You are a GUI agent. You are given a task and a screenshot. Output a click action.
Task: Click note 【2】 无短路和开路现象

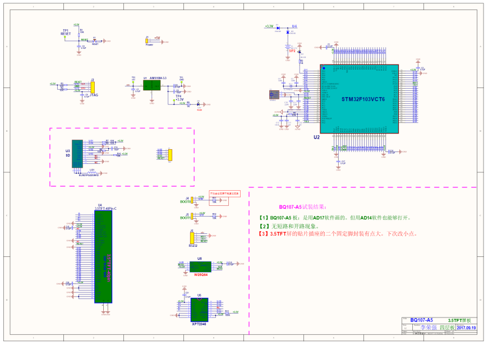pyautogui.click(x=289, y=227)
